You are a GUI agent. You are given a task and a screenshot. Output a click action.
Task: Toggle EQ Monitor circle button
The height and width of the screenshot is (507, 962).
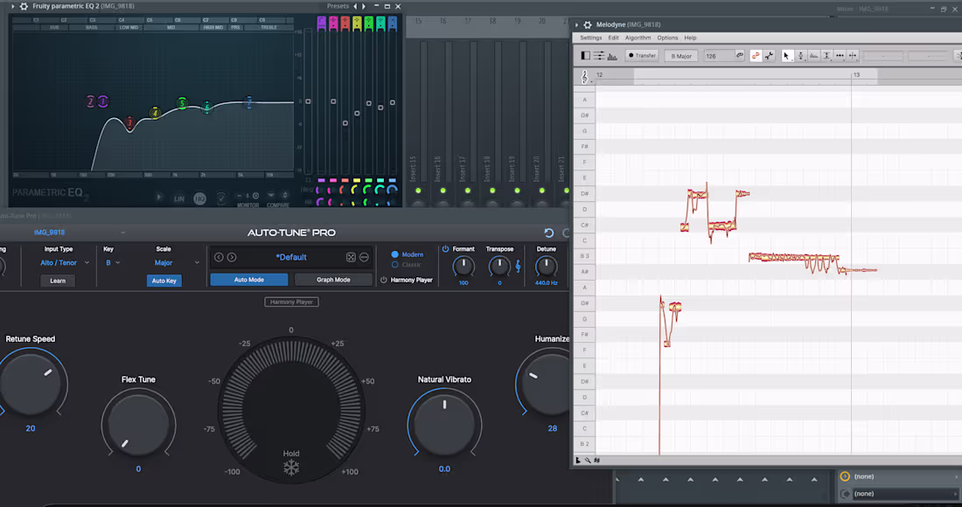[x=256, y=196]
